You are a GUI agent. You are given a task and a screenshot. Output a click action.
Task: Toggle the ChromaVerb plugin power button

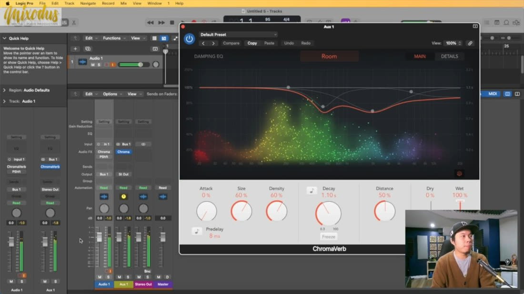(x=189, y=39)
